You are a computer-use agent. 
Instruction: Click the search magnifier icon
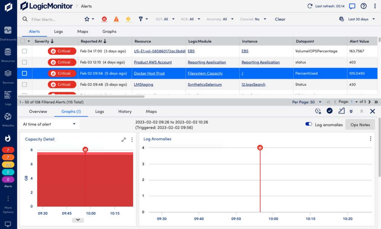(x=25, y=19)
